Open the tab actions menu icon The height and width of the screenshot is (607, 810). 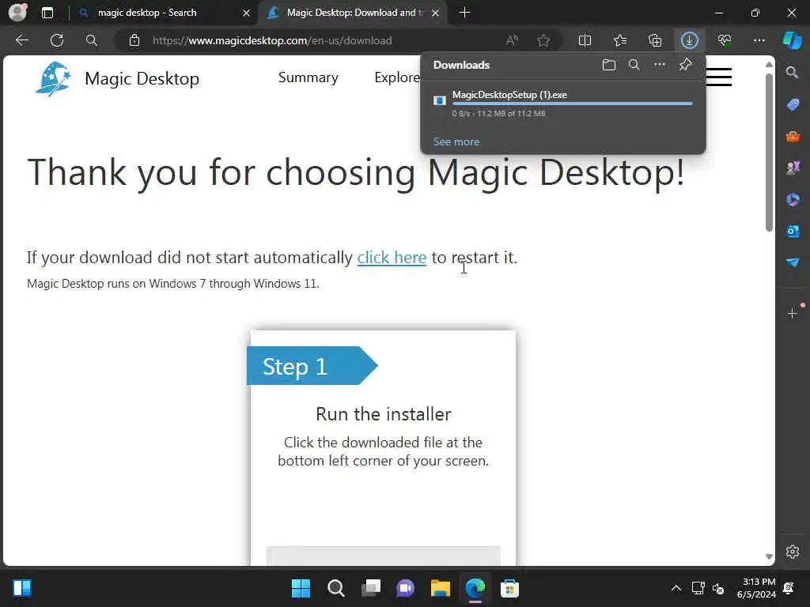(47, 13)
